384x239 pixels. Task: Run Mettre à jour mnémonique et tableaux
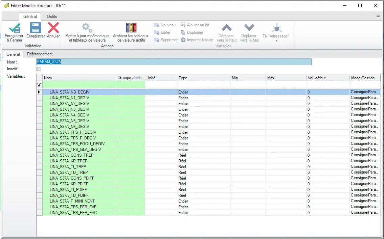[x=87, y=32]
